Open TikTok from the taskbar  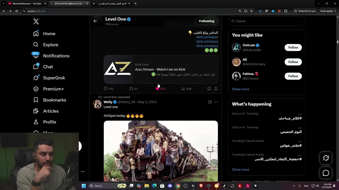(224, 186)
